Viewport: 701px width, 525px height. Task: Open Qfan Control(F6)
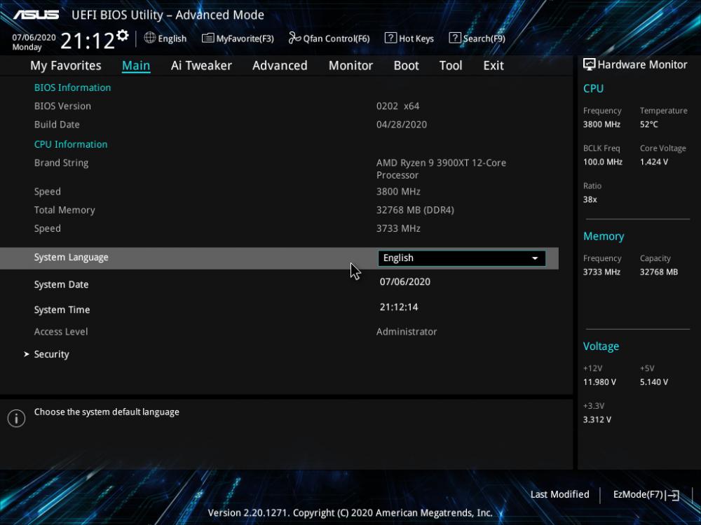pos(329,38)
